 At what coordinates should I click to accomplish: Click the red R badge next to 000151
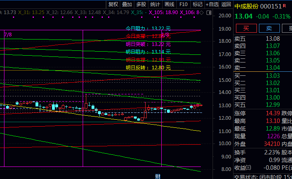tap(285, 6)
